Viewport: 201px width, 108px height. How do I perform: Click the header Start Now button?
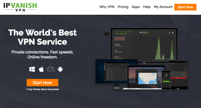185,7
